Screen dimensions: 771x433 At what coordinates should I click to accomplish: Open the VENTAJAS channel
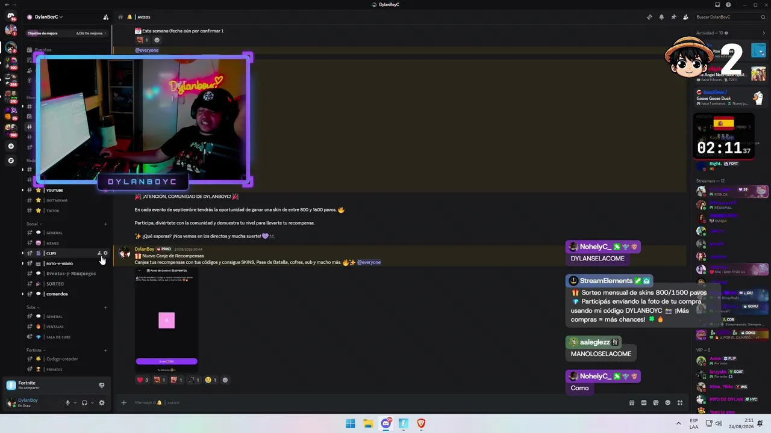click(66, 327)
